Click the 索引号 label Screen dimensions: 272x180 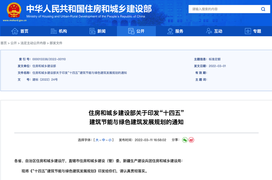(x=25, y=59)
